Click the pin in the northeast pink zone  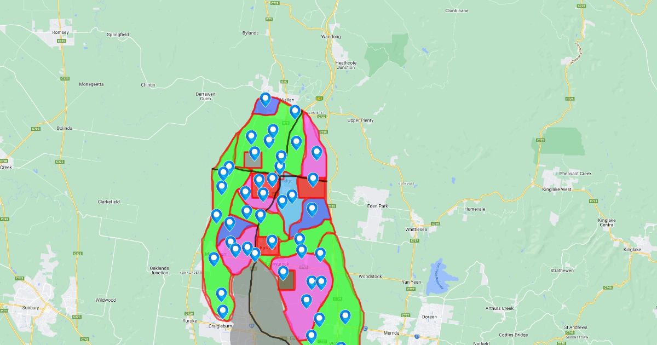(316, 152)
